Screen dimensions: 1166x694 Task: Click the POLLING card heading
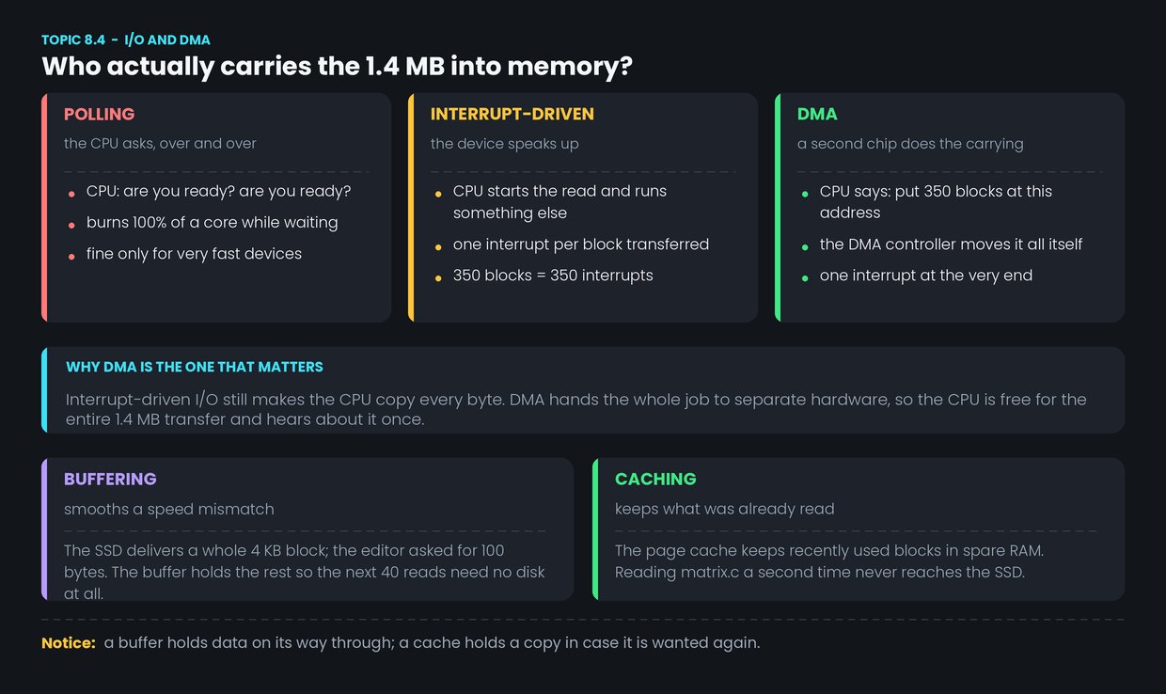click(100, 114)
